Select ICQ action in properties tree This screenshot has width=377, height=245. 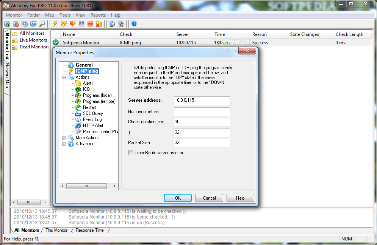click(x=86, y=89)
